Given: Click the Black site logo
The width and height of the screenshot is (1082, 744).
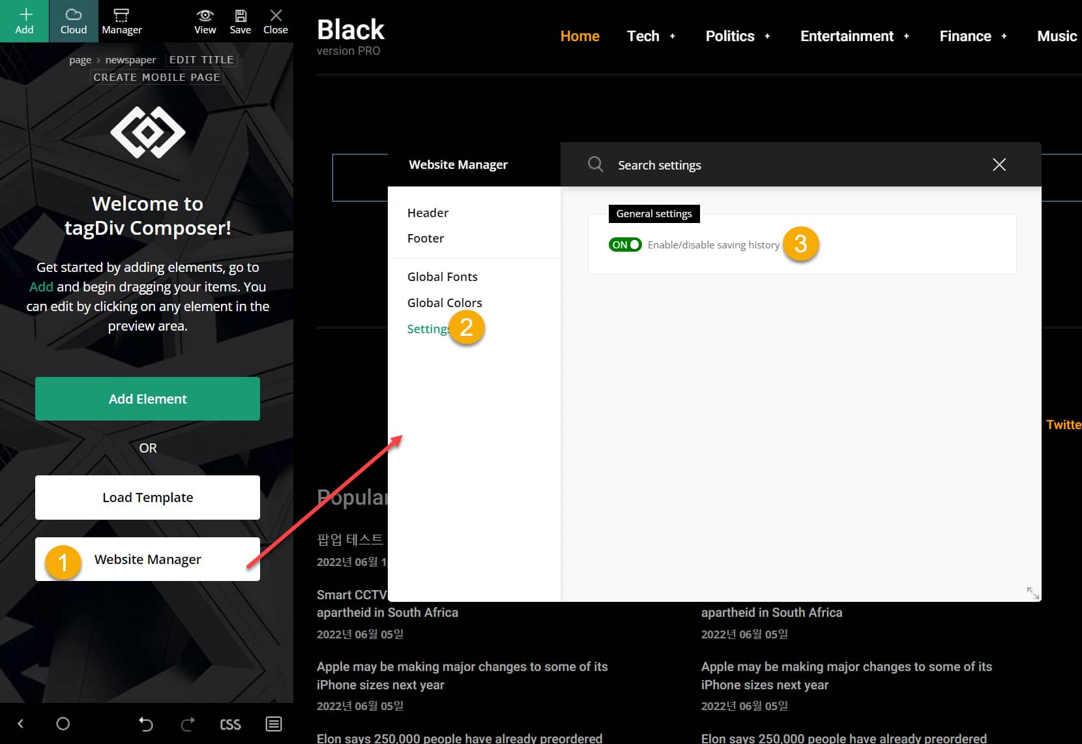Looking at the screenshot, I should click(x=351, y=29).
